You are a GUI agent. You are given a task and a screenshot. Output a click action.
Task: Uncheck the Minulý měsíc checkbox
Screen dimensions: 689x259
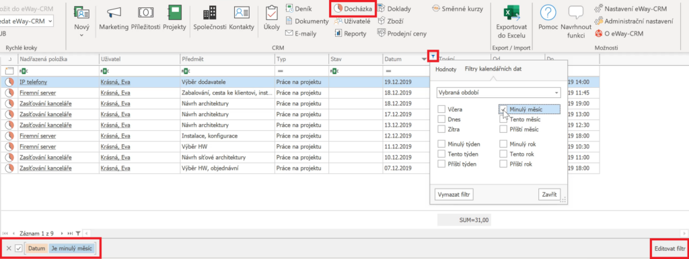(x=503, y=109)
